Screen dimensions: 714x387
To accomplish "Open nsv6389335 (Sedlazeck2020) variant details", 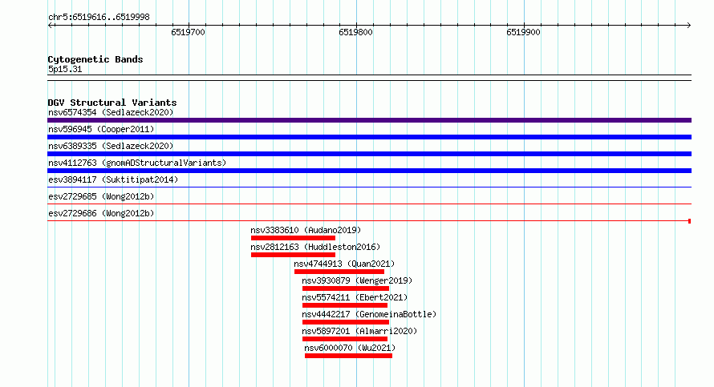I will pos(111,146).
